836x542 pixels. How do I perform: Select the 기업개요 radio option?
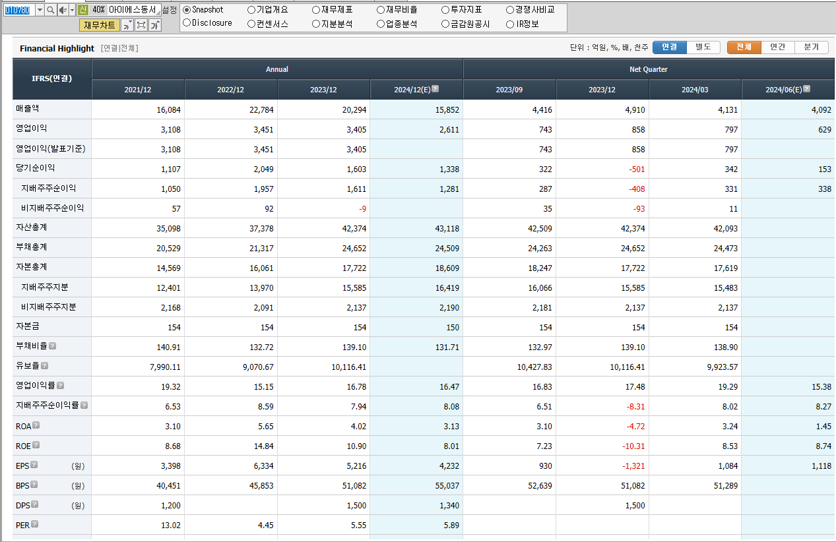click(251, 10)
